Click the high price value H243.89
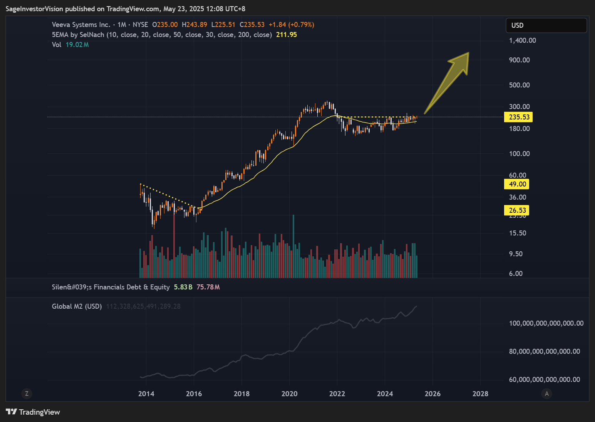 coord(194,25)
